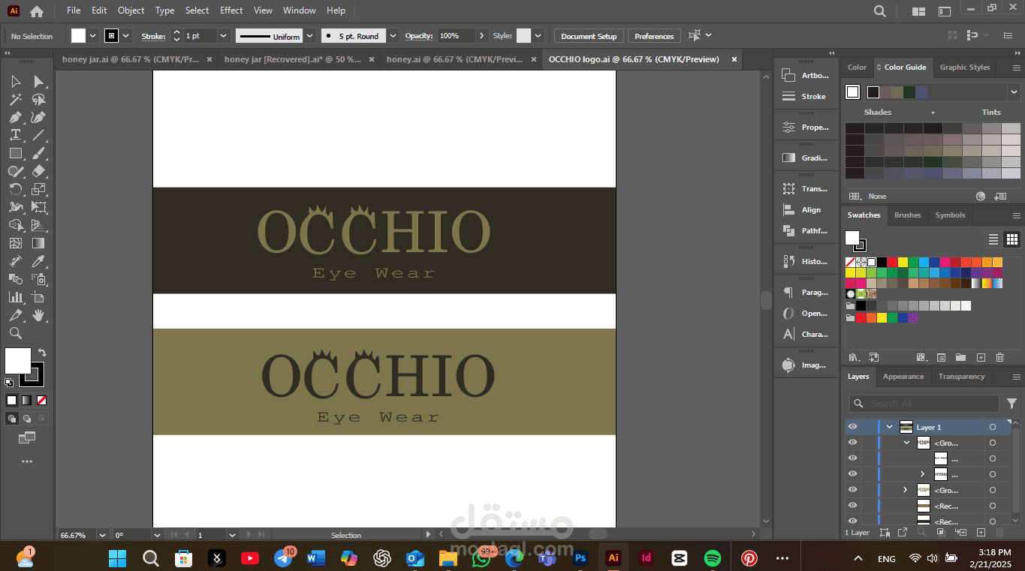This screenshot has width=1025, height=571.
Task: Collapse the Layer 1 disclosure arrow
Action: tap(890, 427)
